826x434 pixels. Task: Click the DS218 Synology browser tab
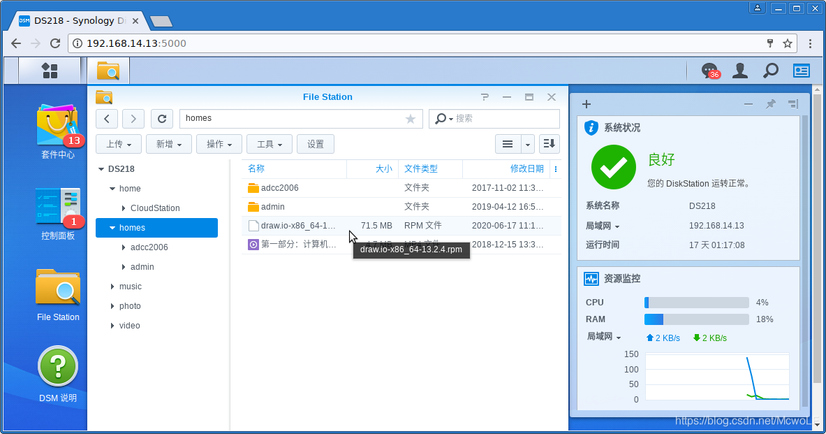pyautogui.click(x=79, y=21)
